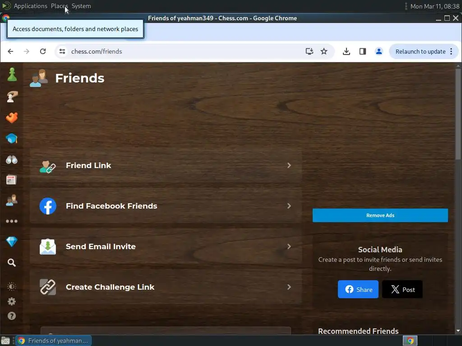This screenshot has height=346, width=462.
Task: Expand the Friend Link chevron arrow
Action: (289, 165)
